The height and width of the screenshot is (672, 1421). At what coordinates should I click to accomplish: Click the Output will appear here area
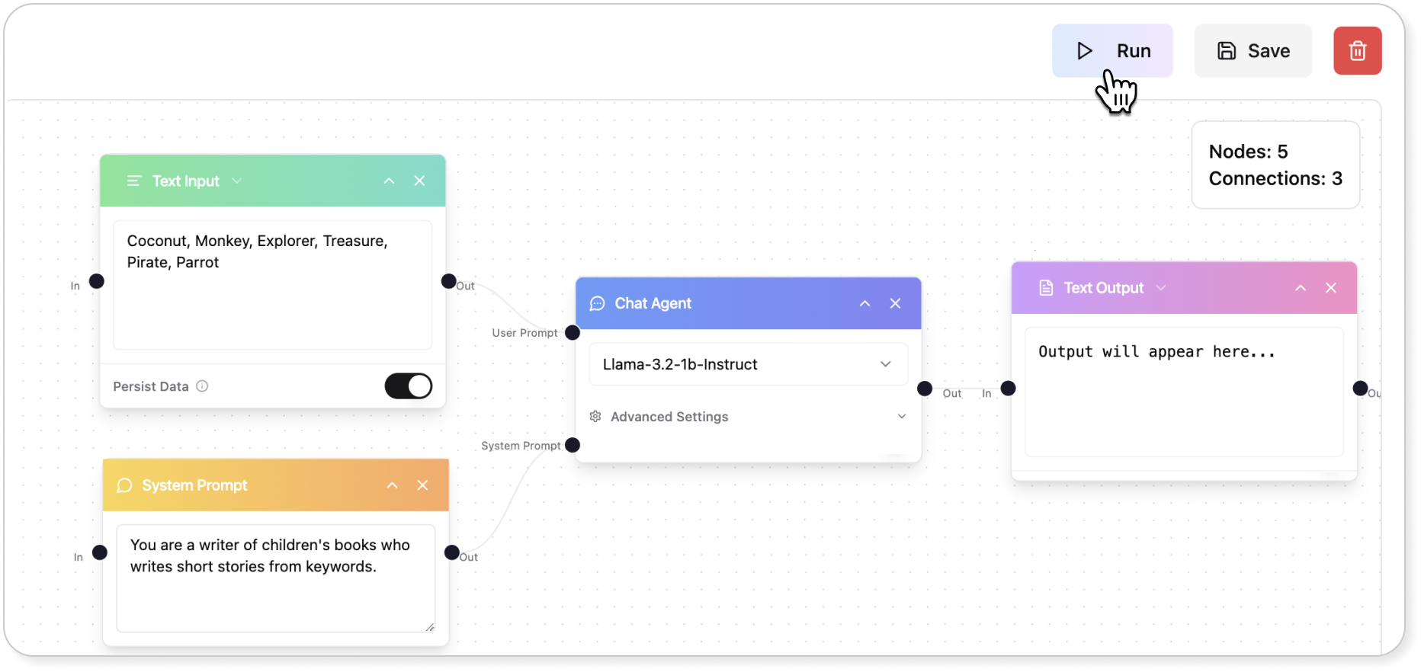[x=1184, y=392]
